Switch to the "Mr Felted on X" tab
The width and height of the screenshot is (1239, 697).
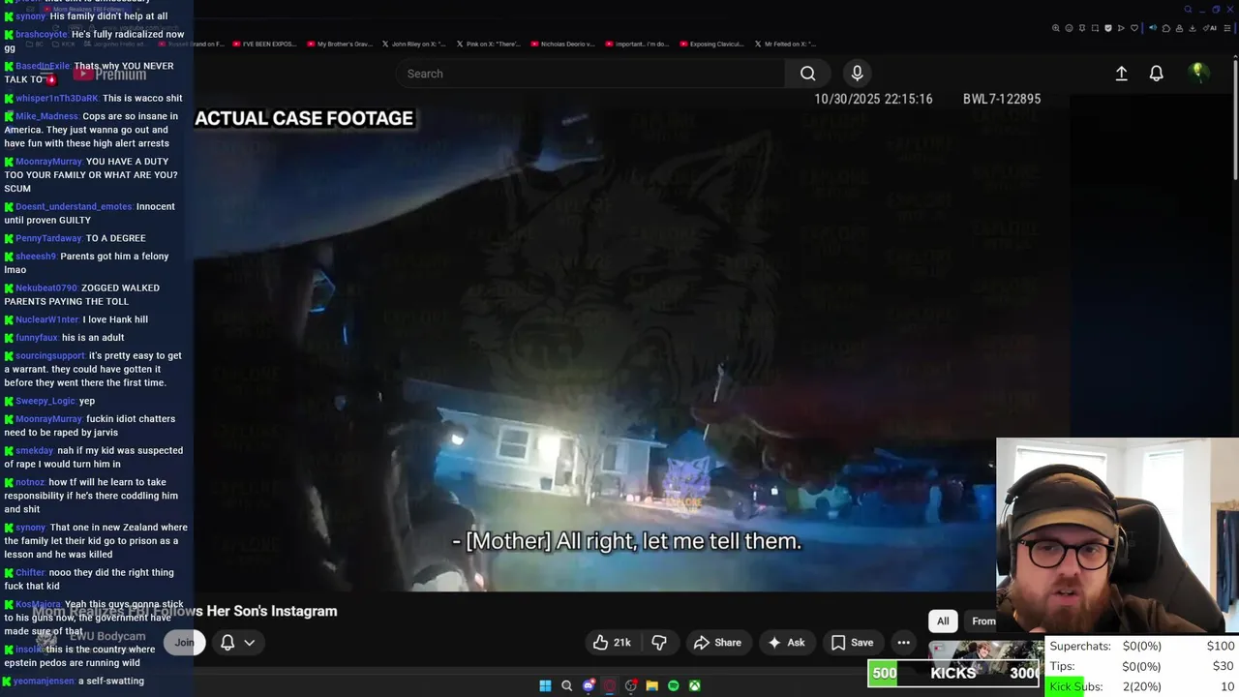coord(786,44)
